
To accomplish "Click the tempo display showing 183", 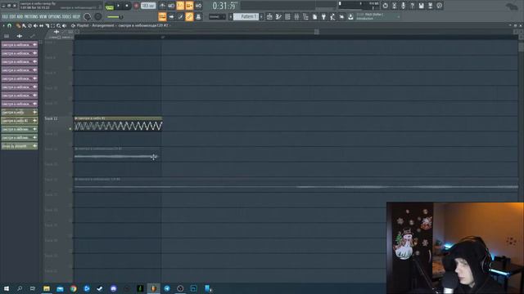I will 148,6.
